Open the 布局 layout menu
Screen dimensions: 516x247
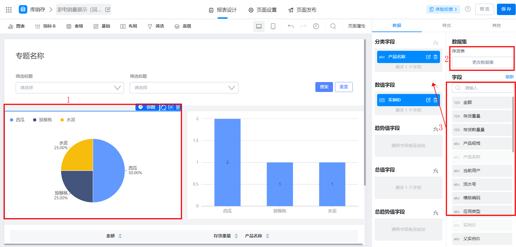click(129, 26)
